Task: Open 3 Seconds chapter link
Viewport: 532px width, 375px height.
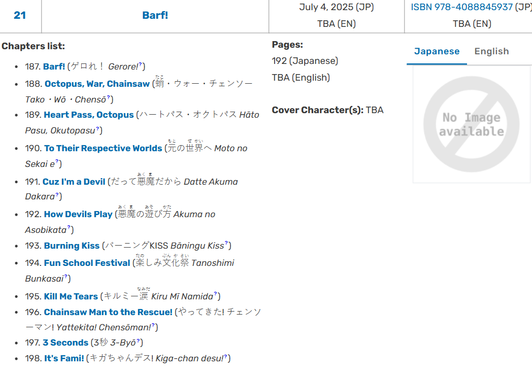Action: (x=65, y=343)
